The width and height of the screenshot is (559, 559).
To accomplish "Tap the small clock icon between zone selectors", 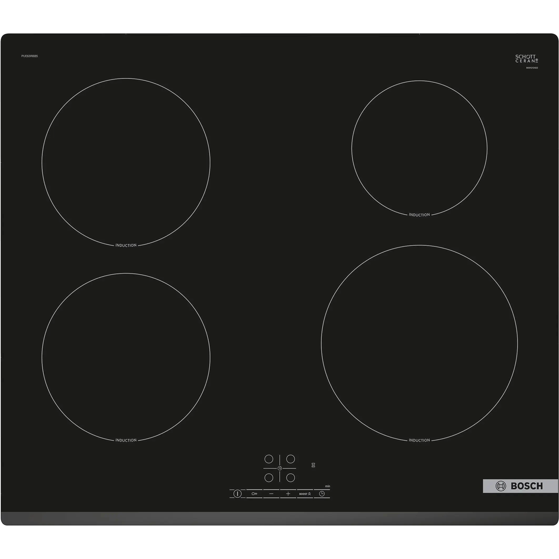I will (x=279, y=468).
